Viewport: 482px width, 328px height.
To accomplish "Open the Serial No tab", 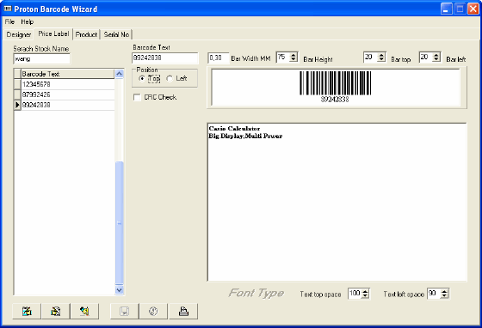I will [x=116, y=34].
